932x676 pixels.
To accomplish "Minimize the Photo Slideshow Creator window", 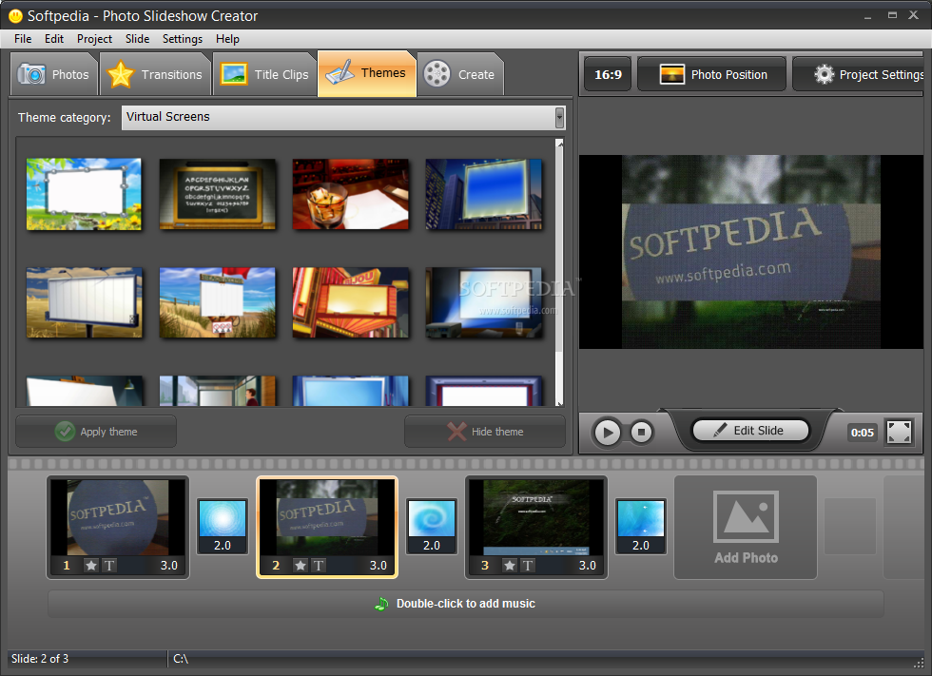I will [867, 16].
